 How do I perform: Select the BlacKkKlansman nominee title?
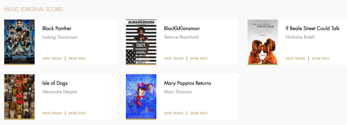(x=182, y=28)
